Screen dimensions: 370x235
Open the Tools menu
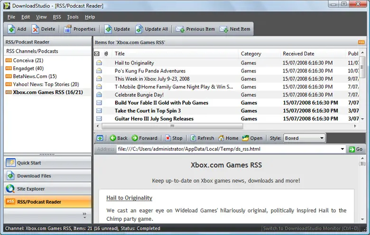pyautogui.click(x=73, y=17)
